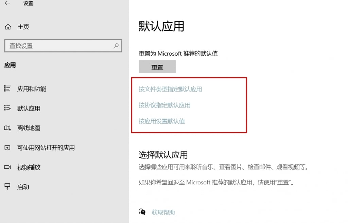Select the 视频播放 text in the sidebar
The image size is (348, 223).
pyautogui.click(x=29, y=167)
